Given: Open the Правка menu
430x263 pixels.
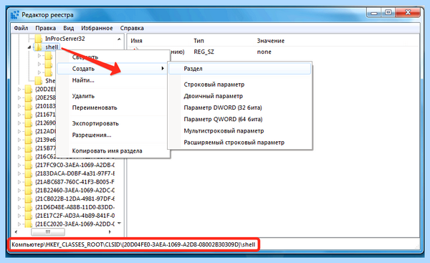Looking at the screenshot, I should (46, 28).
